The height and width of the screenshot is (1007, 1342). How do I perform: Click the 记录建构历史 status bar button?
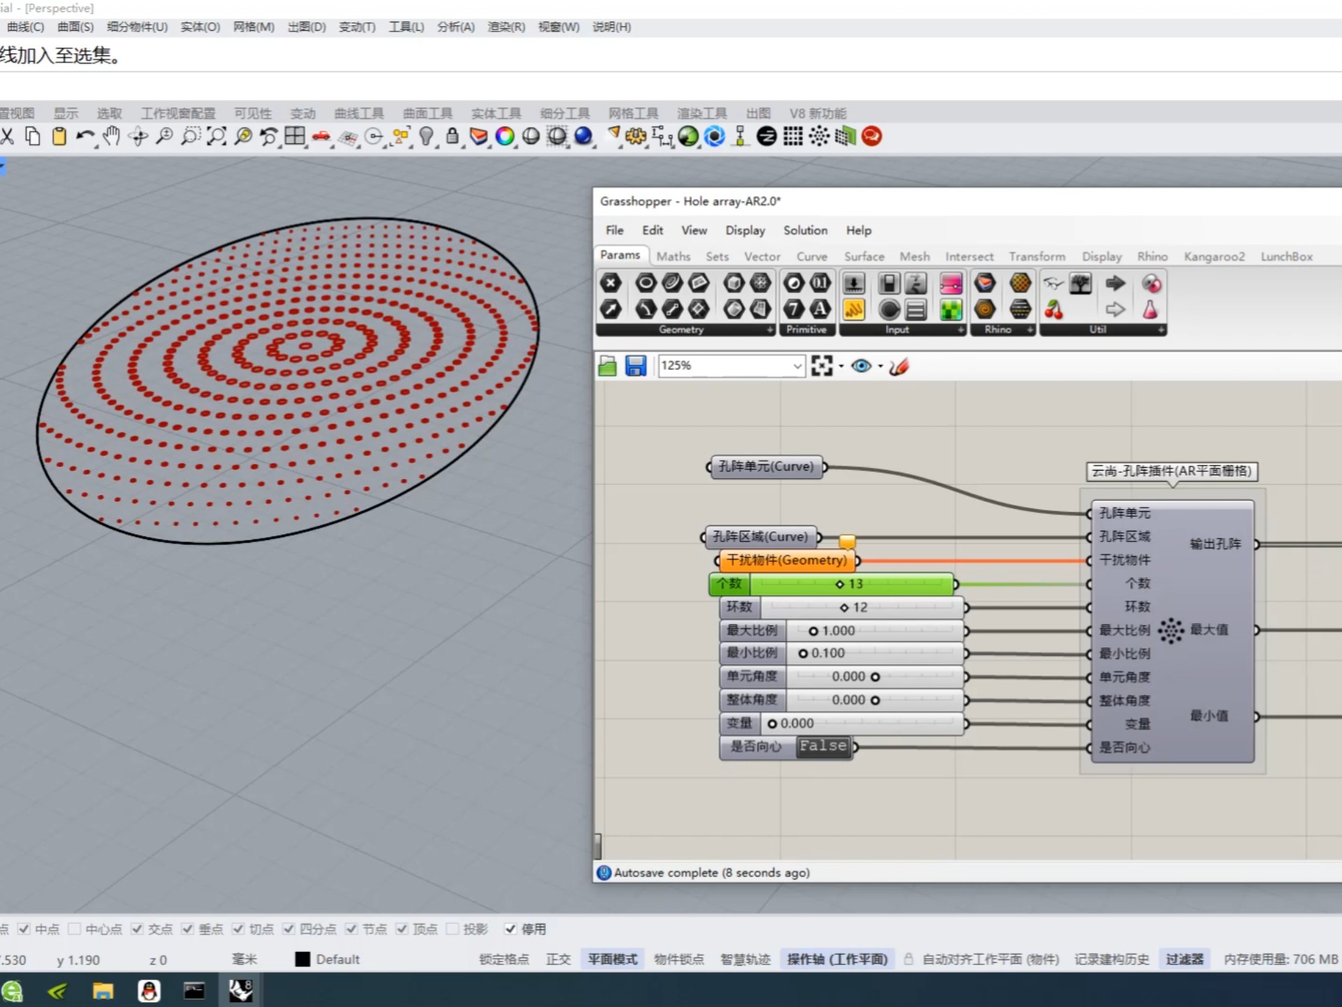click(1111, 959)
